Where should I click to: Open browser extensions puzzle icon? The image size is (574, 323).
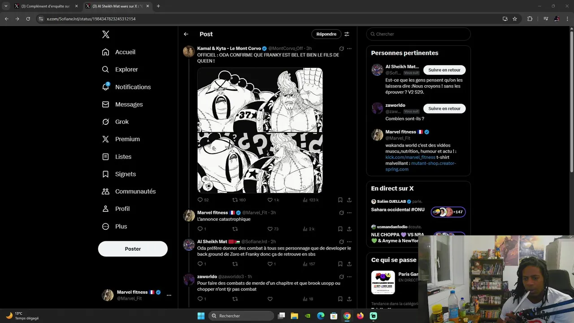[530, 19]
